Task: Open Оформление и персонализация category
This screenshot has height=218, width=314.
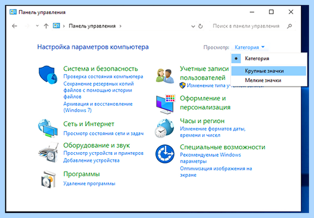Action: [205, 102]
